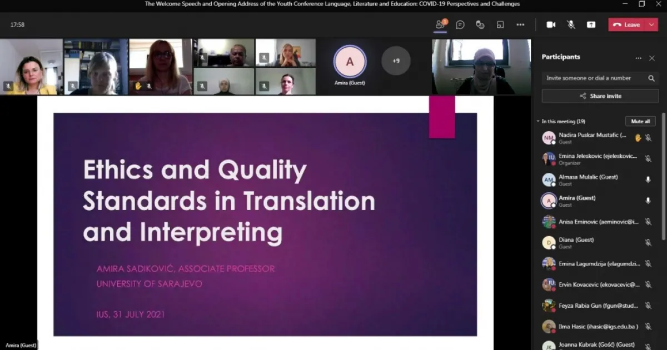Toggle the camera on or off

tap(551, 24)
